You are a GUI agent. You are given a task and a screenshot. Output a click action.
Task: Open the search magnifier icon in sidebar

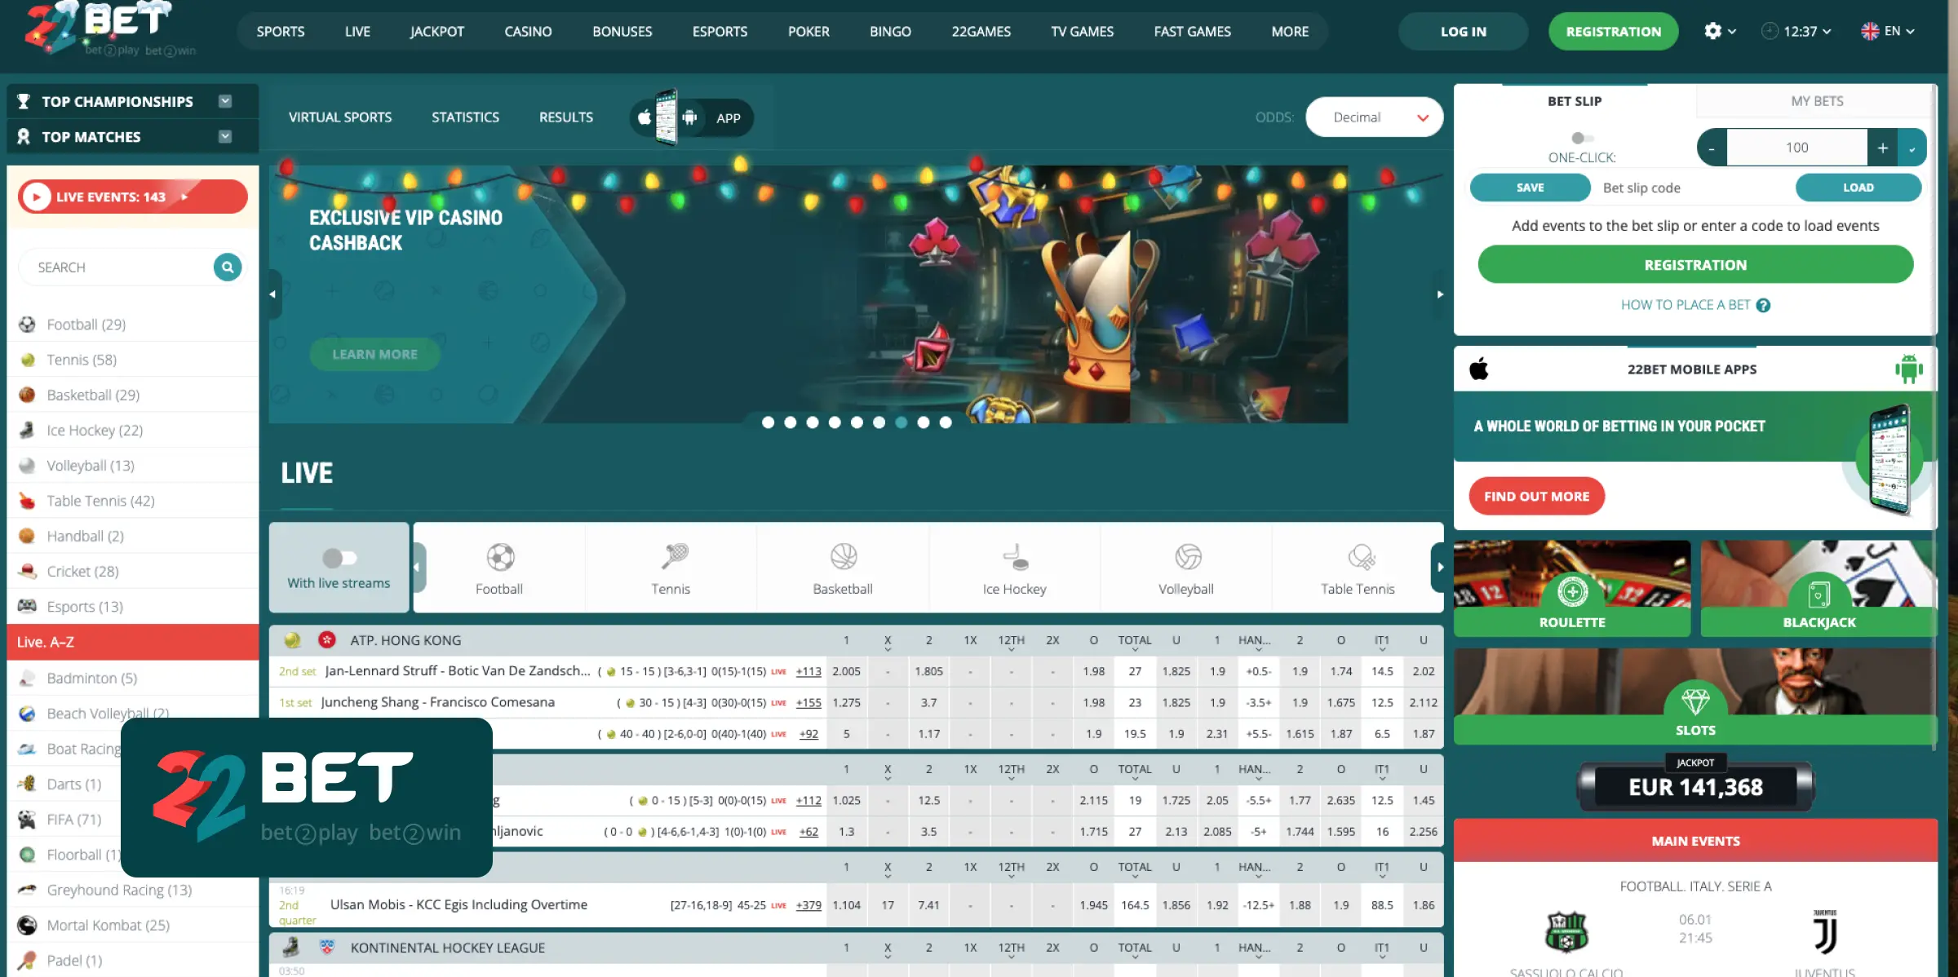tap(227, 267)
